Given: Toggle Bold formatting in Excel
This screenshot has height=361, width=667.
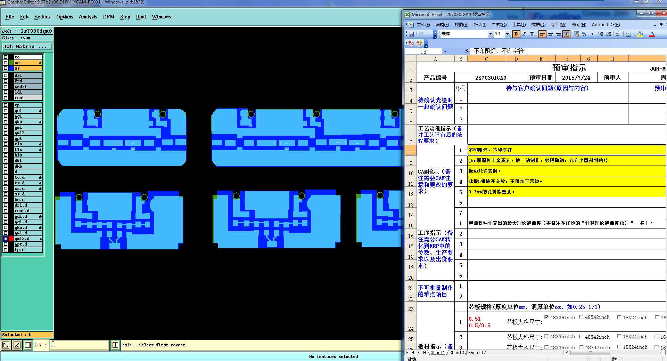Looking at the screenshot, I should pyautogui.click(x=516, y=34).
